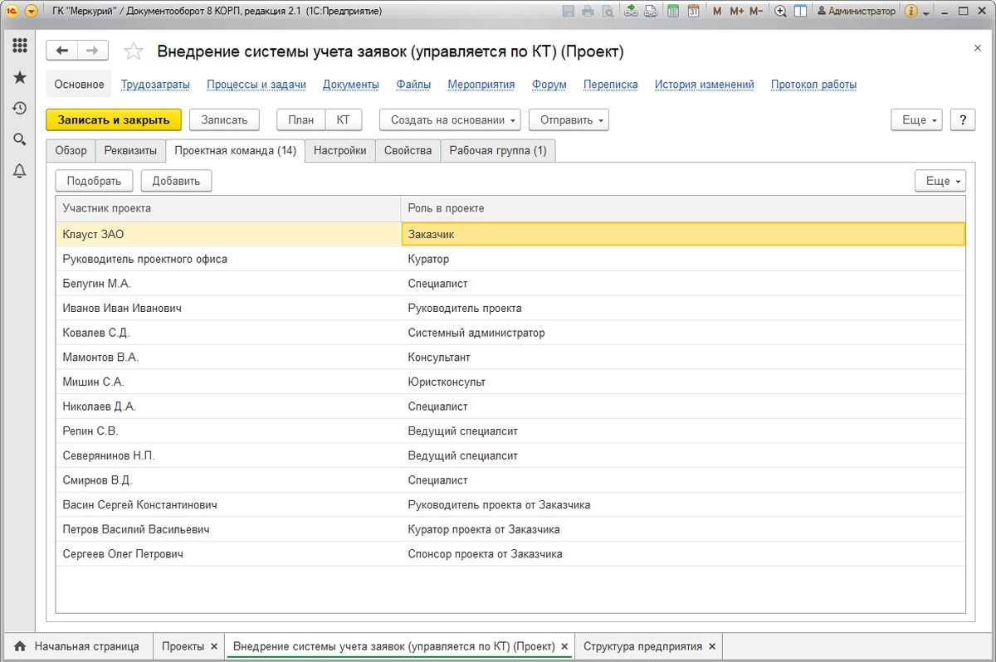This screenshot has width=996, height=662.
Task: Switch to the 'Рабочая группа (1)' tab
Action: click(498, 150)
